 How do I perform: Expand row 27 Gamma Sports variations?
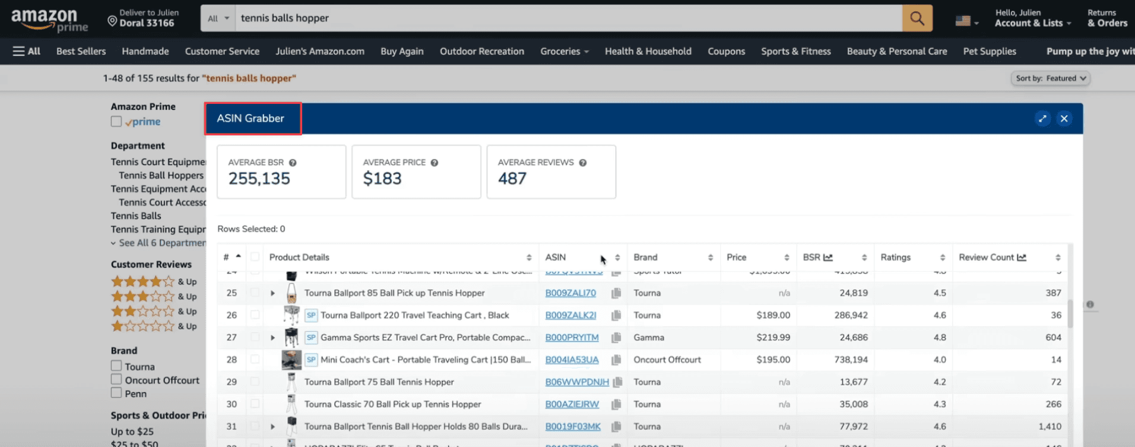tap(272, 338)
